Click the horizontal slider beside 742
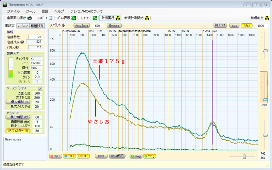 (x=244, y=156)
